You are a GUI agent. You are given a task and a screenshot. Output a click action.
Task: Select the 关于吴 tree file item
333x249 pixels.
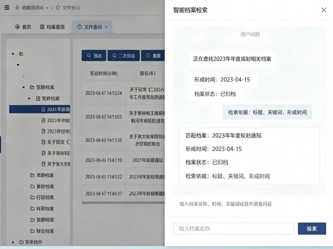(x=56, y=153)
